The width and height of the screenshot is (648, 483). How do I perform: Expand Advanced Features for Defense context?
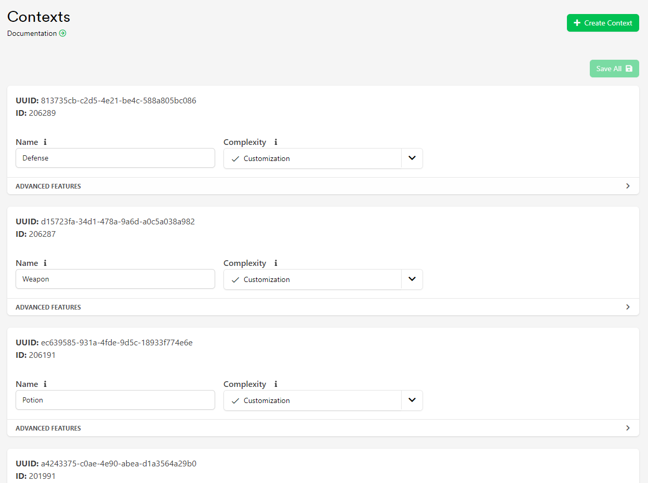[x=628, y=186]
